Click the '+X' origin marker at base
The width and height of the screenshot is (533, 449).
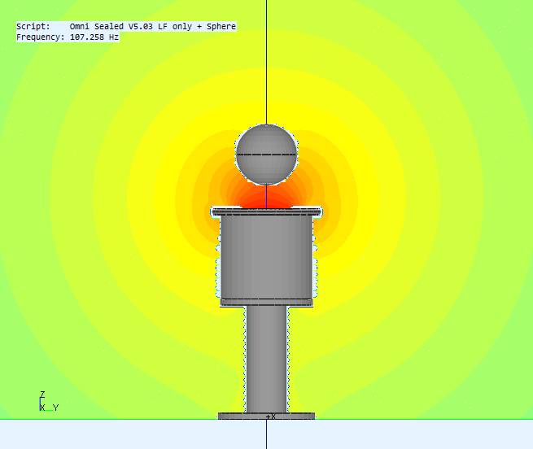pyautogui.click(x=271, y=416)
